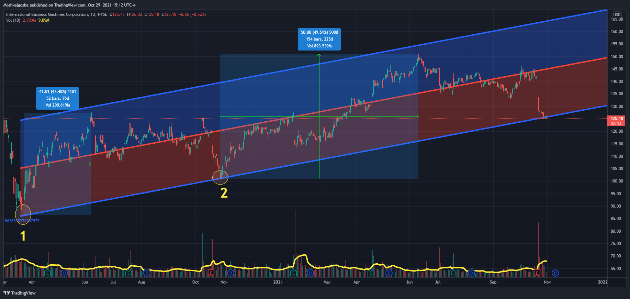Click the TradingView logo
This screenshot has width=630, height=299.
pos(20,293)
